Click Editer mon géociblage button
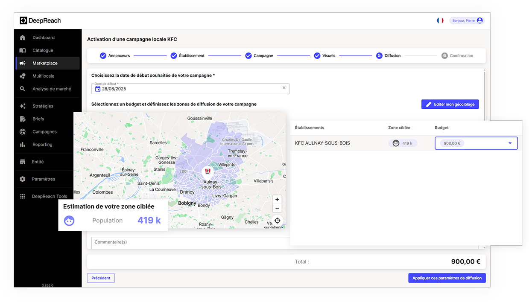This screenshot has width=529, height=302. [x=450, y=104]
